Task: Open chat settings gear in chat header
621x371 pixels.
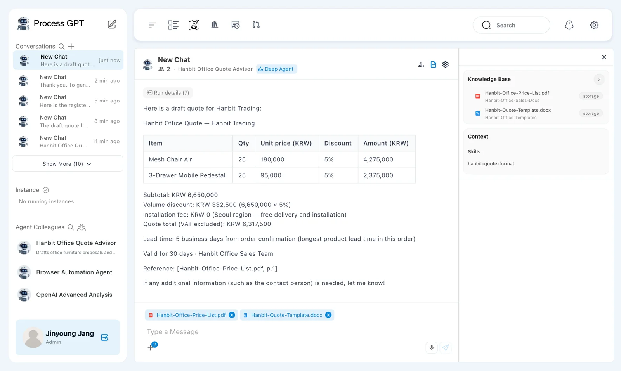Action: (446, 64)
